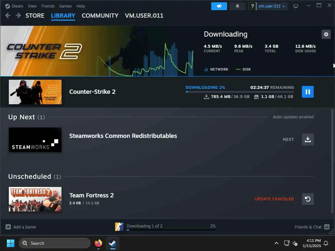Open the Team Fortress 2 title
Viewport: 335px width, 251px height.
tap(92, 195)
